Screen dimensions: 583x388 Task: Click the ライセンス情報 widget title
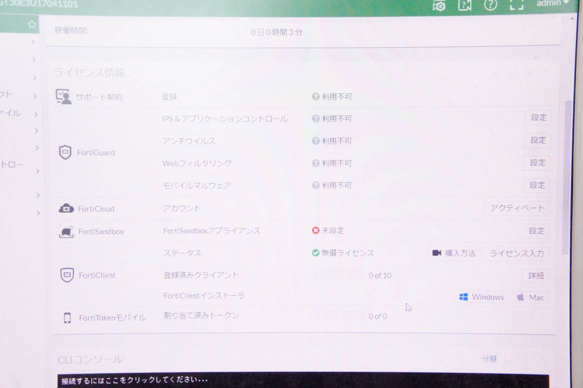click(89, 73)
